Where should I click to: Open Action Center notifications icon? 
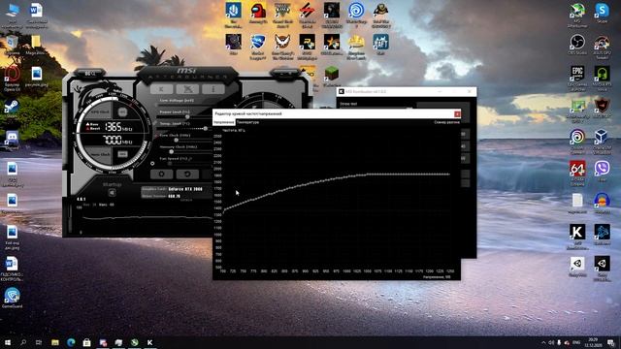click(611, 342)
